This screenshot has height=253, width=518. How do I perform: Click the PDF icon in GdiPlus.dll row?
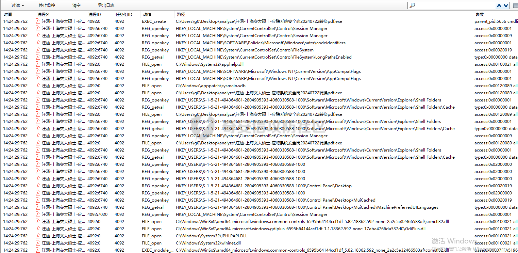tap(38, 228)
